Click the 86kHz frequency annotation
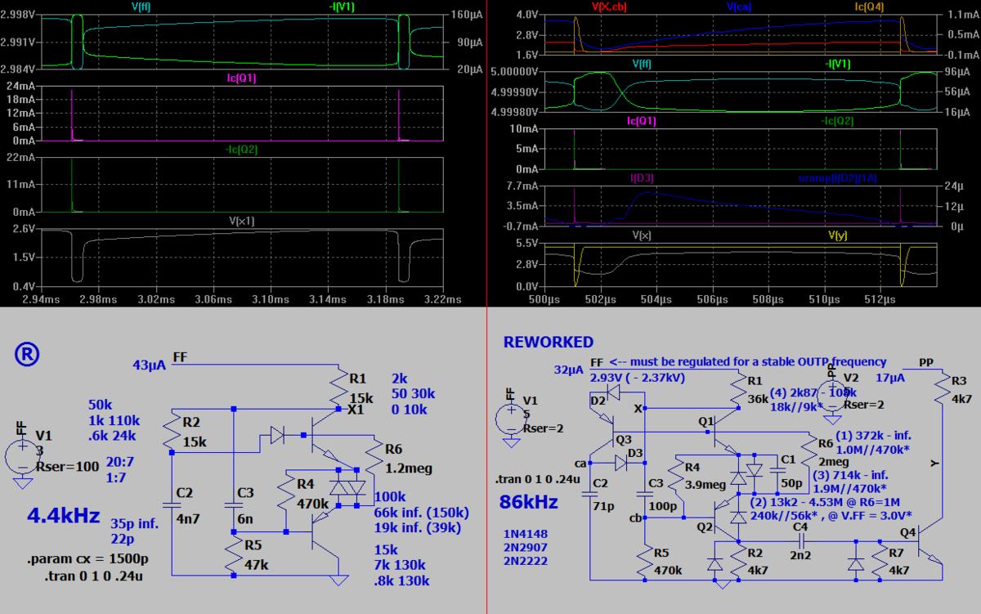981x614 pixels. pos(530,501)
